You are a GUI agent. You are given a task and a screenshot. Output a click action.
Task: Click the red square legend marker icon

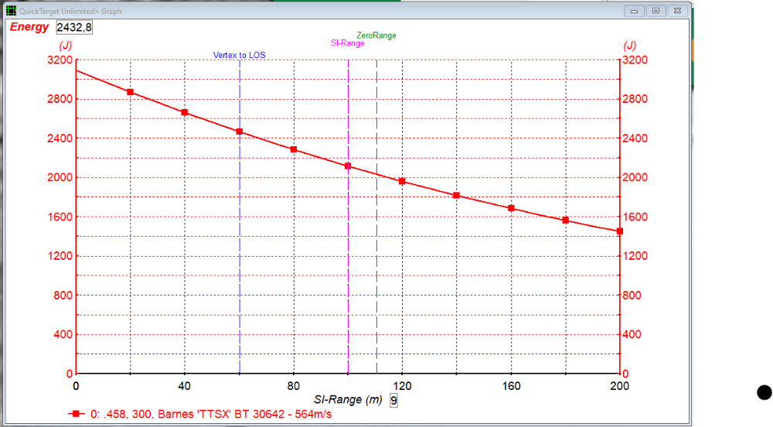click(76, 414)
